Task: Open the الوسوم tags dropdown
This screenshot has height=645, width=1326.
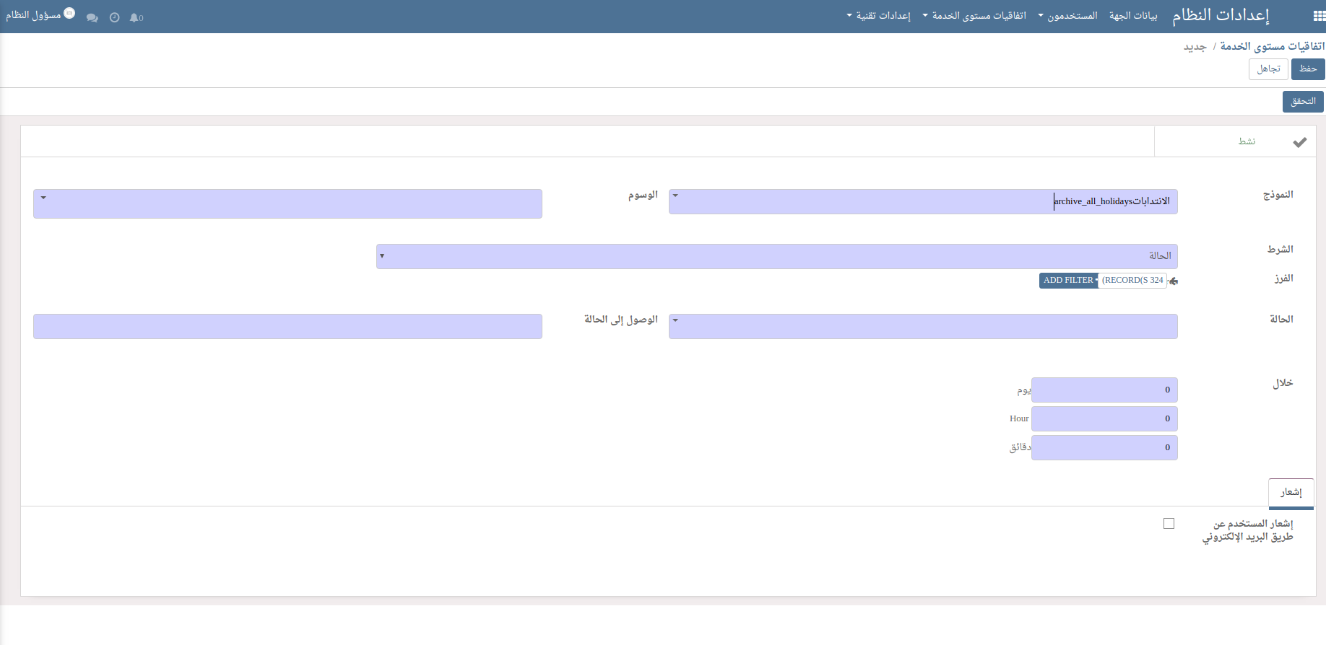Action: tap(44, 198)
